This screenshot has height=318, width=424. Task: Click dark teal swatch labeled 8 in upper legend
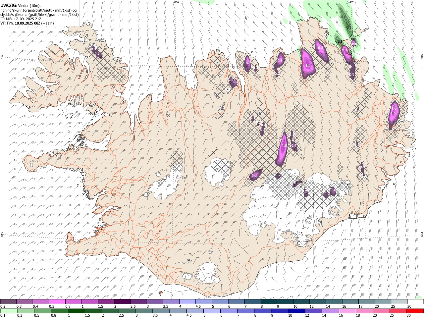(269, 302)
